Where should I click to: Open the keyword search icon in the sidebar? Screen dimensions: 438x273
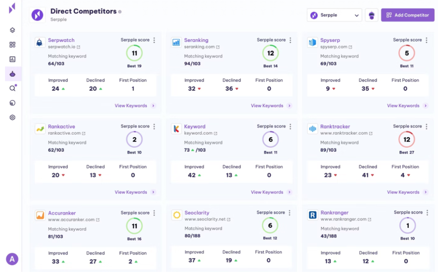point(12,88)
